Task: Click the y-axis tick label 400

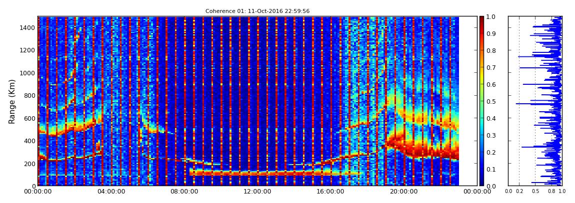Action: click(29, 141)
